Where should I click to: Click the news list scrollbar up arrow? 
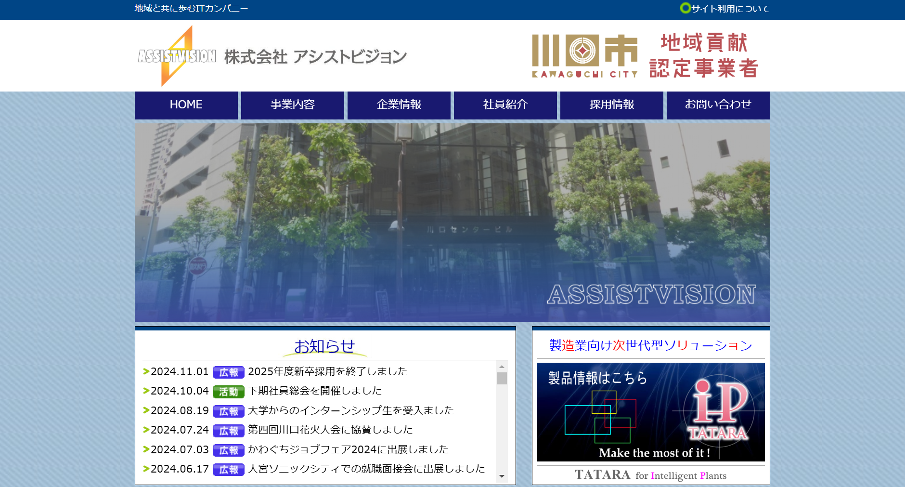click(502, 367)
